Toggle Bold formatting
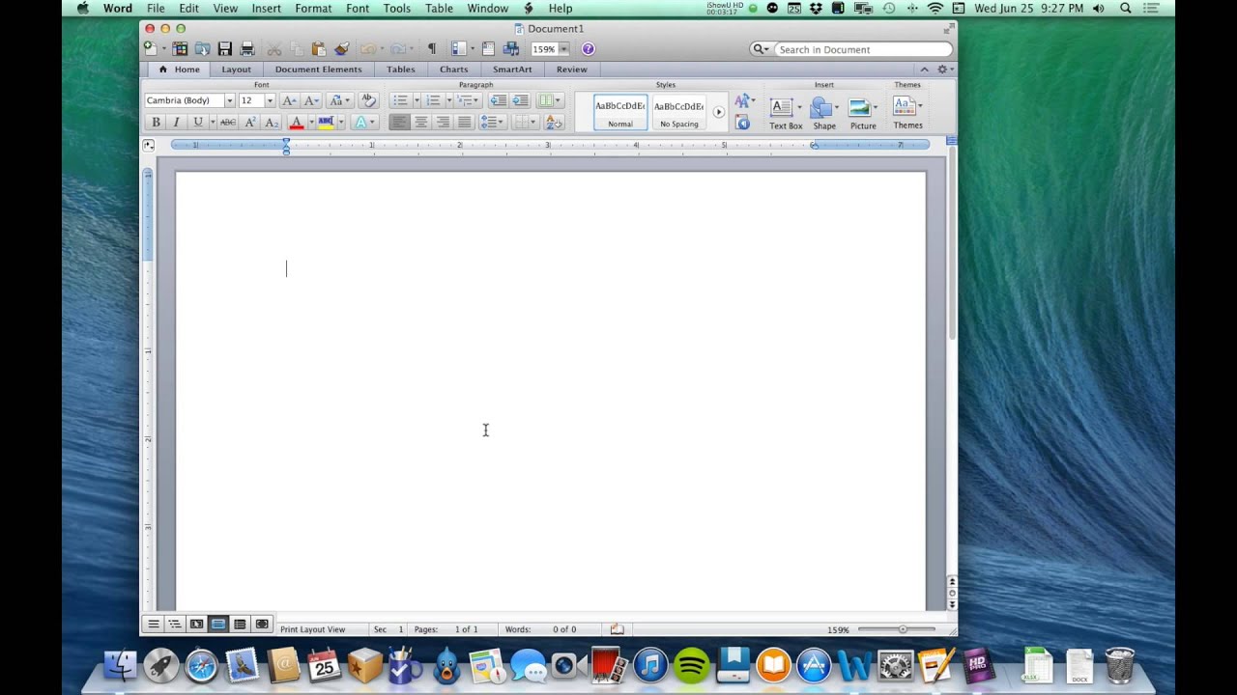This screenshot has width=1237, height=695. [156, 122]
